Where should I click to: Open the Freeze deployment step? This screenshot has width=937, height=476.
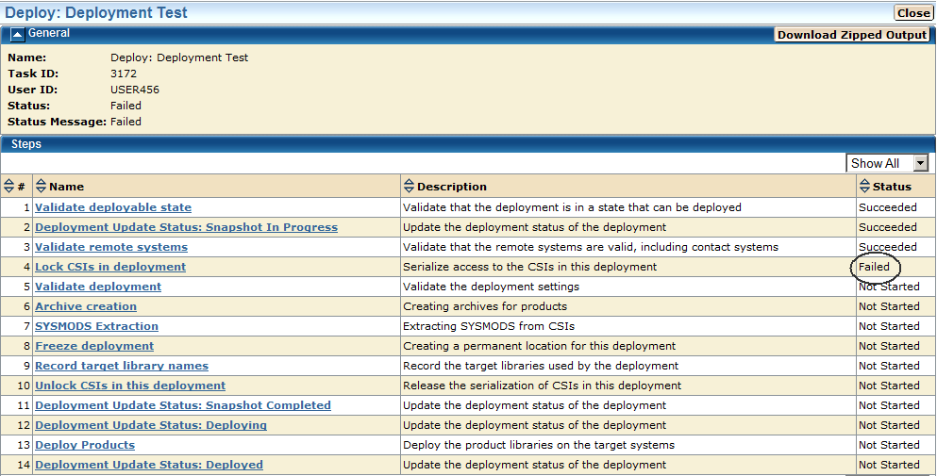coord(94,346)
